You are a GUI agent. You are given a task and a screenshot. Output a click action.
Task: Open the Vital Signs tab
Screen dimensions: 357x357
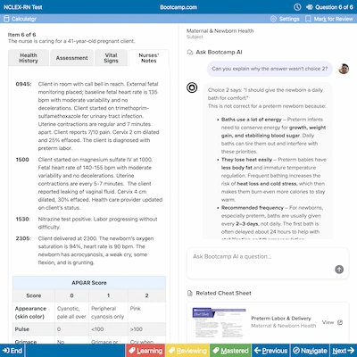(111, 58)
